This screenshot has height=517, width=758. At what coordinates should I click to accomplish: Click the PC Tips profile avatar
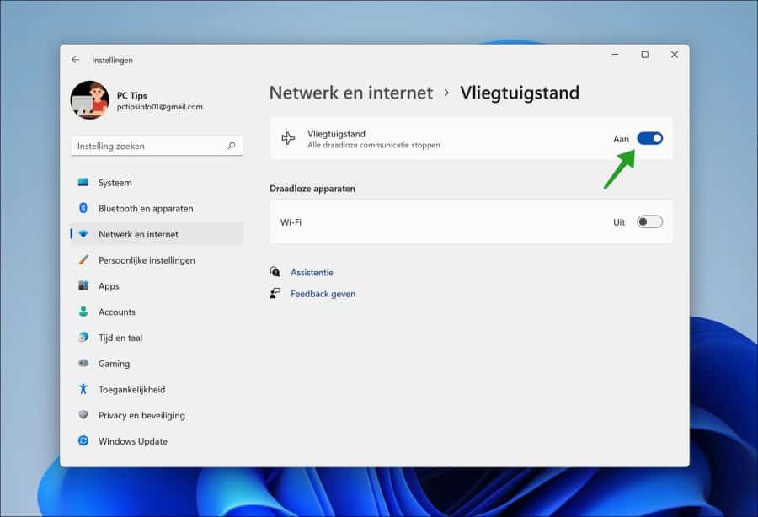(90, 100)
